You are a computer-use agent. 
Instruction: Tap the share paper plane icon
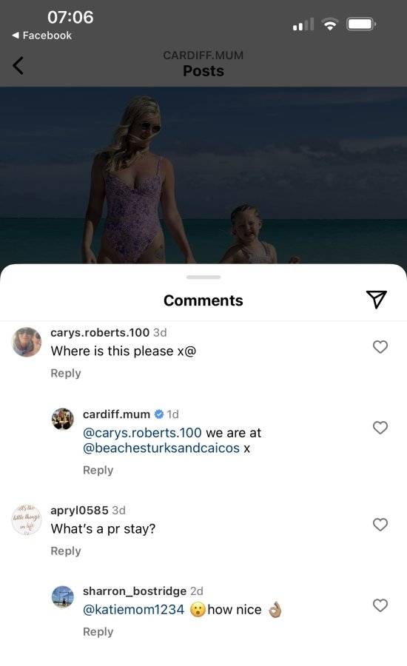[x=377, y=300]
